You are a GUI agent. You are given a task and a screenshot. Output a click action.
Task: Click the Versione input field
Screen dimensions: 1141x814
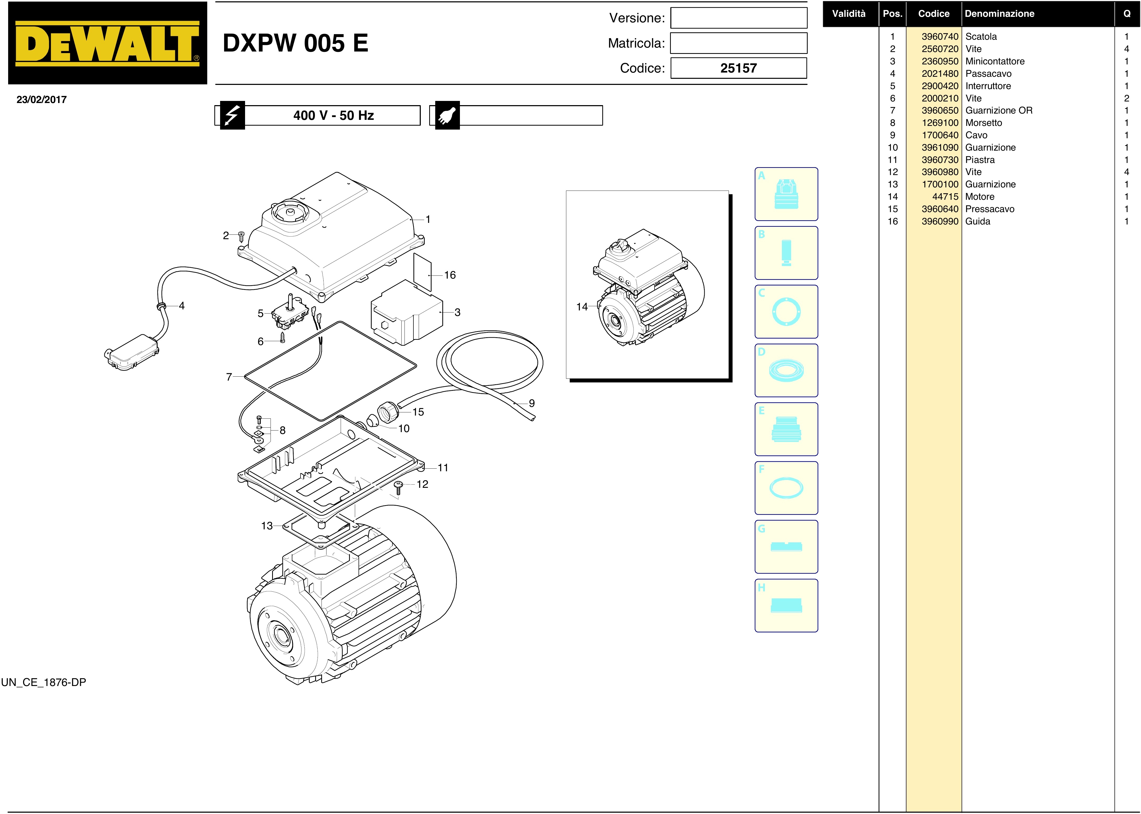click(738, 18)
